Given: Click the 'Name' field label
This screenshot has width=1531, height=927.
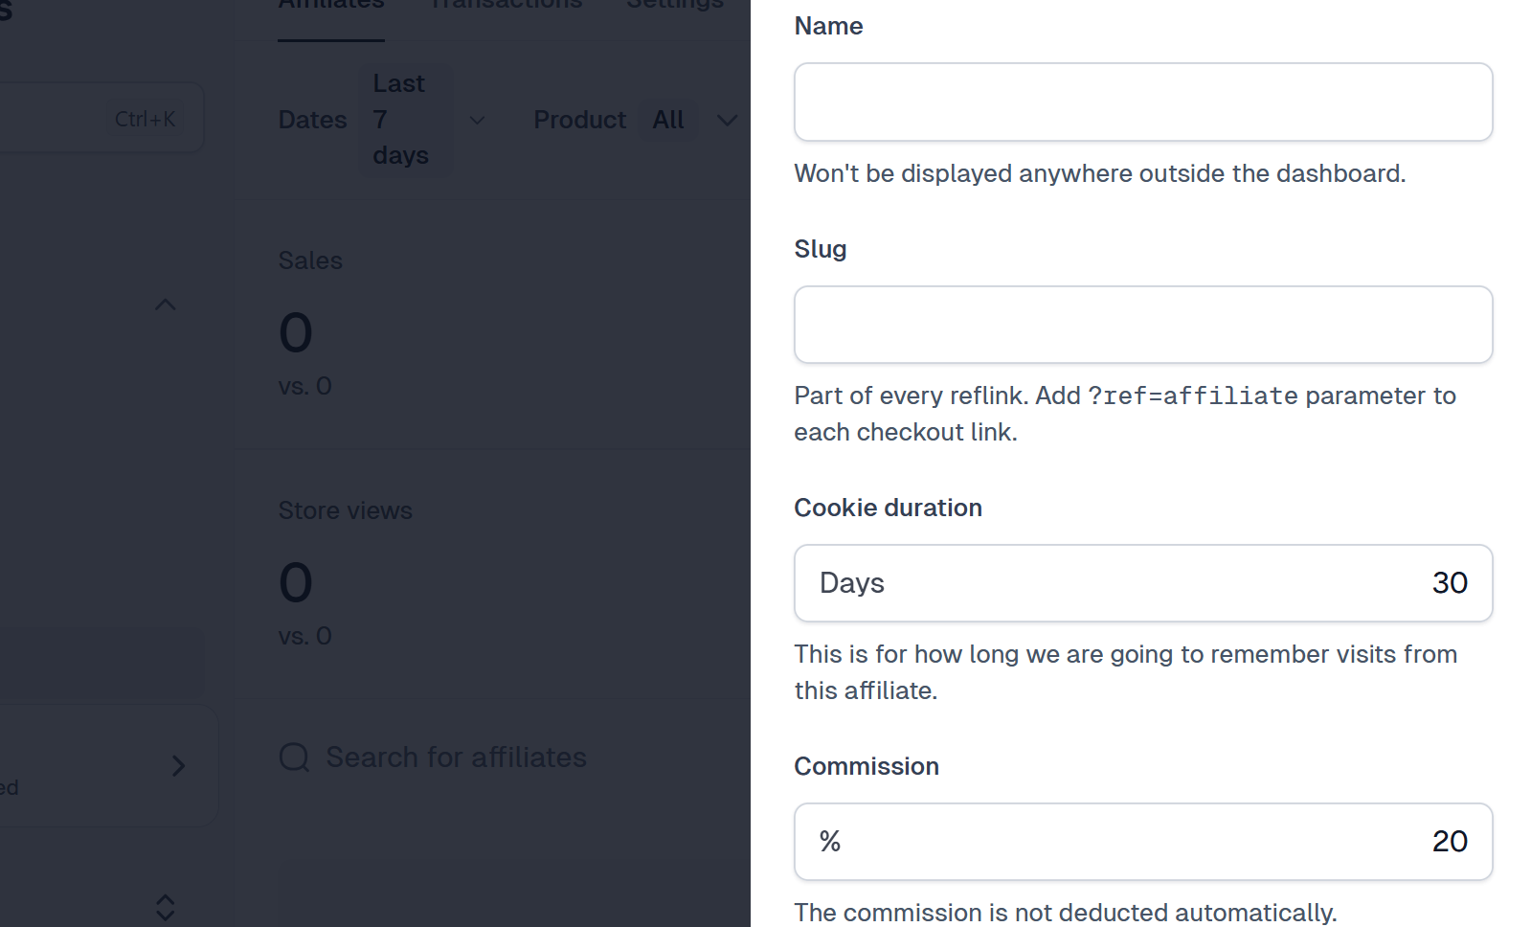Looking at the screenshot, I should click(x=828, y=26).
